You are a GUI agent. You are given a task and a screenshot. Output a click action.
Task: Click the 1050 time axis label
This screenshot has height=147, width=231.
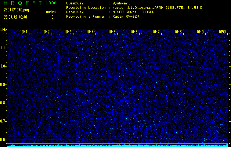pos(222,32)
